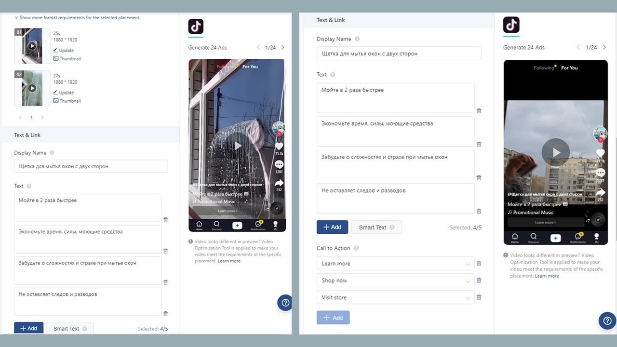This screenshot has height=347, width=617.
Task: Delete 'Экономьте время' text in right screenshot
Action: (479, 144)
